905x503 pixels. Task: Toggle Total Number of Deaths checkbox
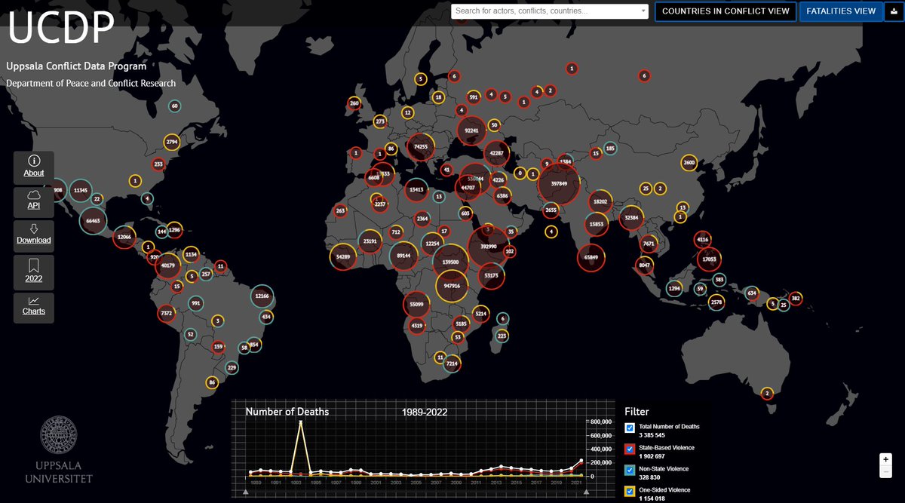630,428
